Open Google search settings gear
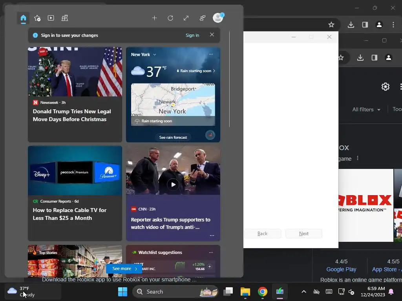The image size is (402, 301). coord(386,87)
